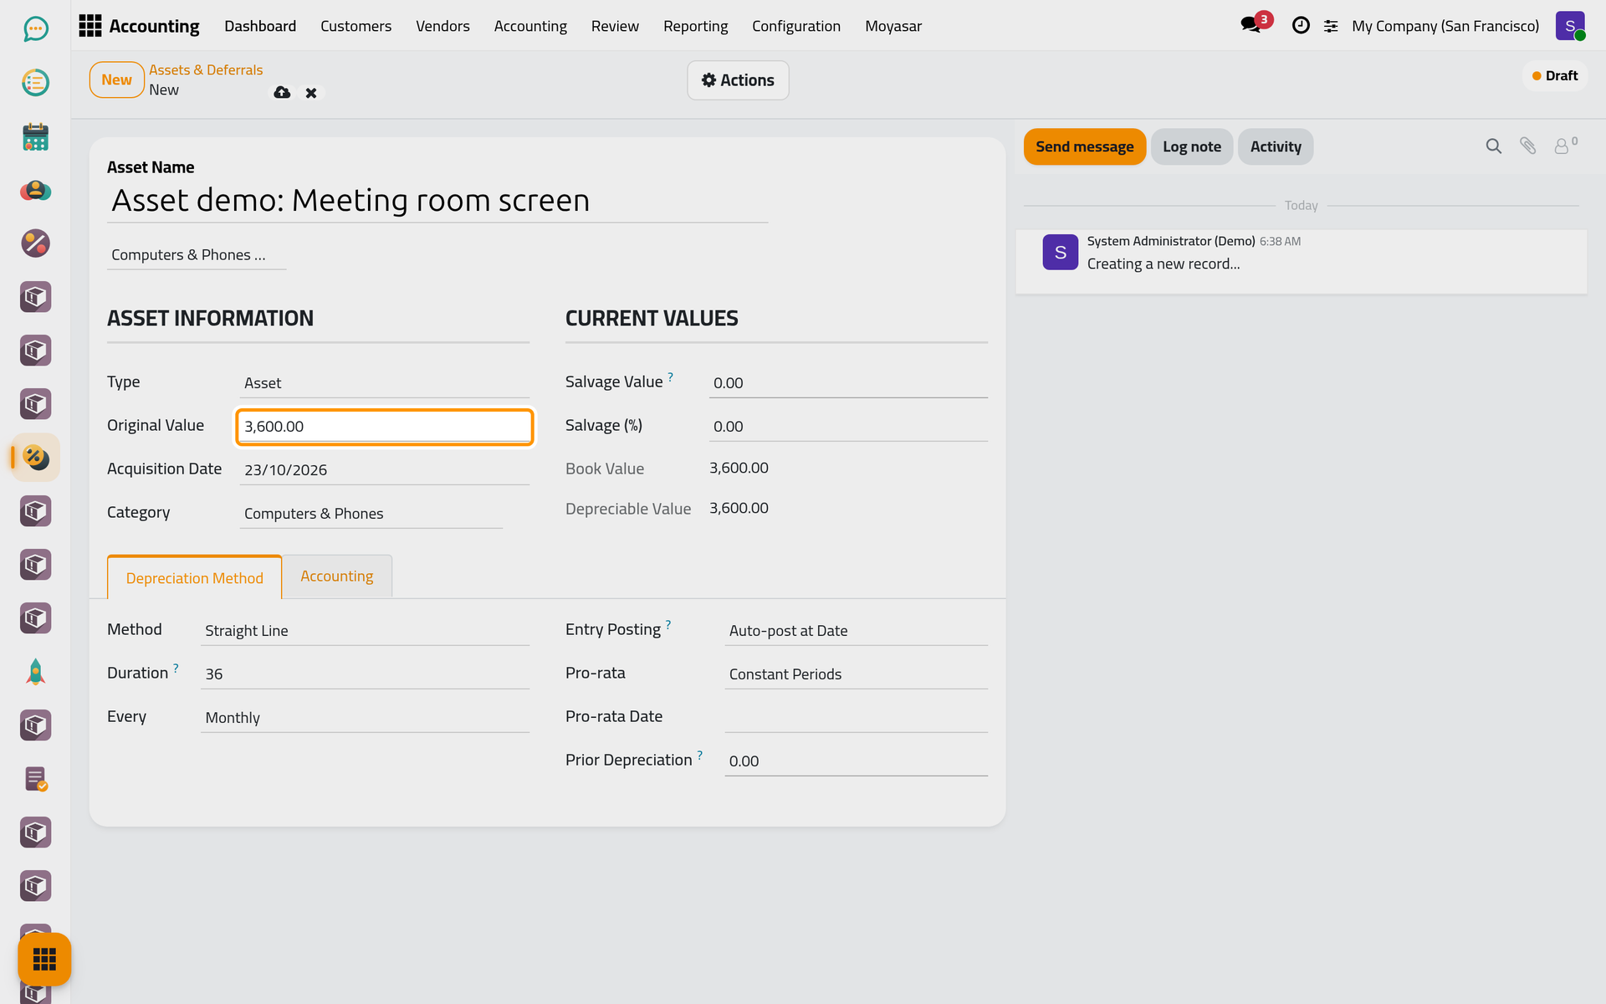This screenshot has height=1004, width=1606.
Task: Open the Assets & Deferrals breadcrumb link
Action: (x=206, y=70)
